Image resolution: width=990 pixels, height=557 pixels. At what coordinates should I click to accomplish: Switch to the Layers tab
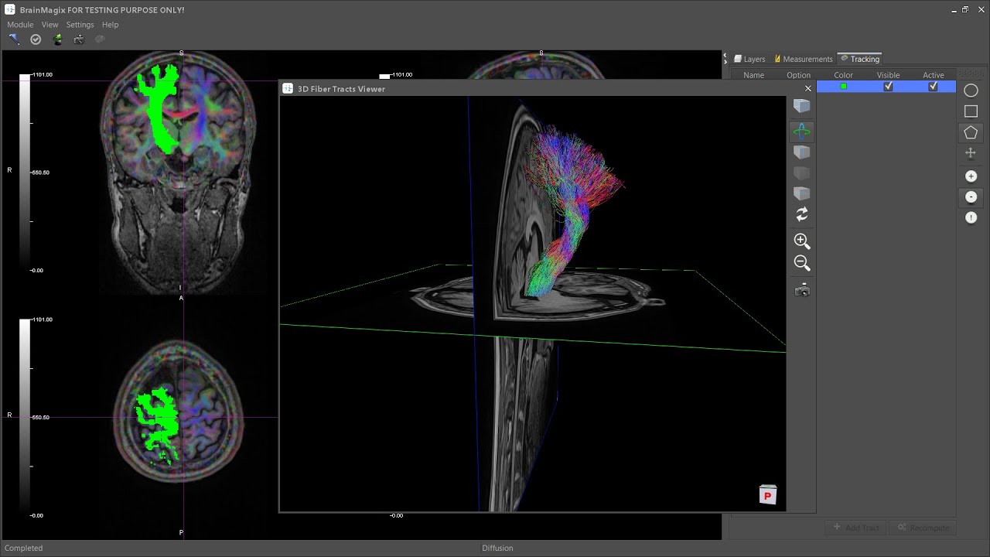[x=749, y=59]
